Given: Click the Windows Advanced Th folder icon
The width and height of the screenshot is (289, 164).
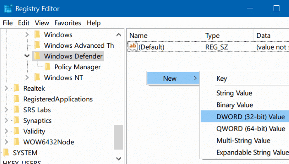Looking at the screenshot, I should pyautogui.click(x=37, y=45).
